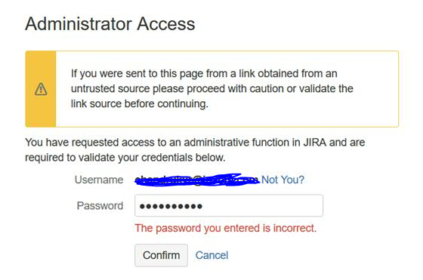Click the Administrator Access page heading
The width and height of the screenshot is (423, 280).
coord(110,24)
